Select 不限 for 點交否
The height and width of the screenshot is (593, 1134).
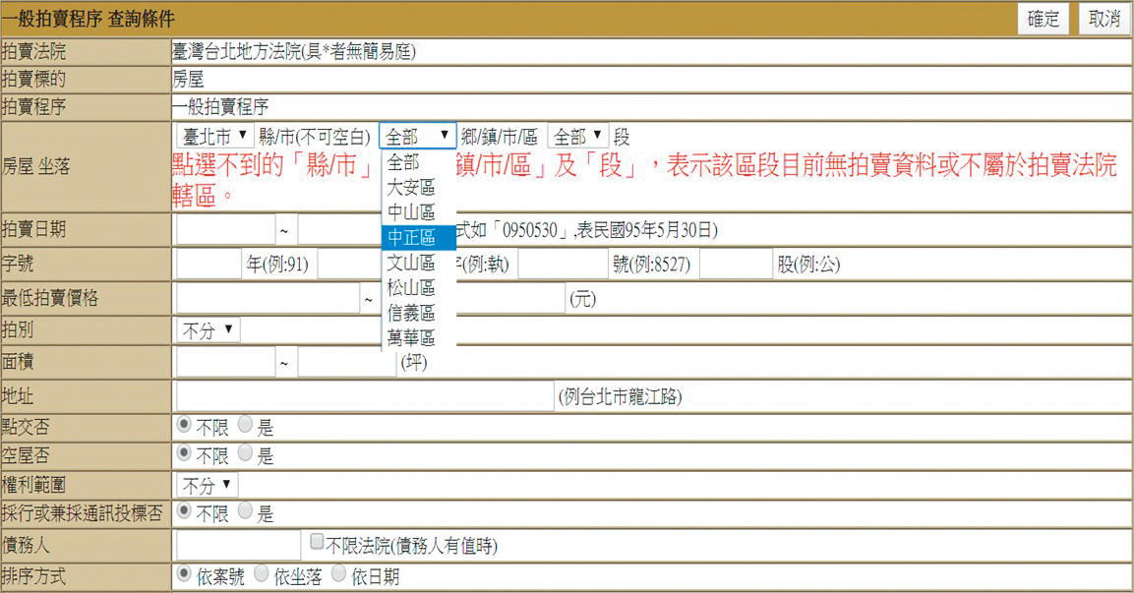click(x=184, y=425)
